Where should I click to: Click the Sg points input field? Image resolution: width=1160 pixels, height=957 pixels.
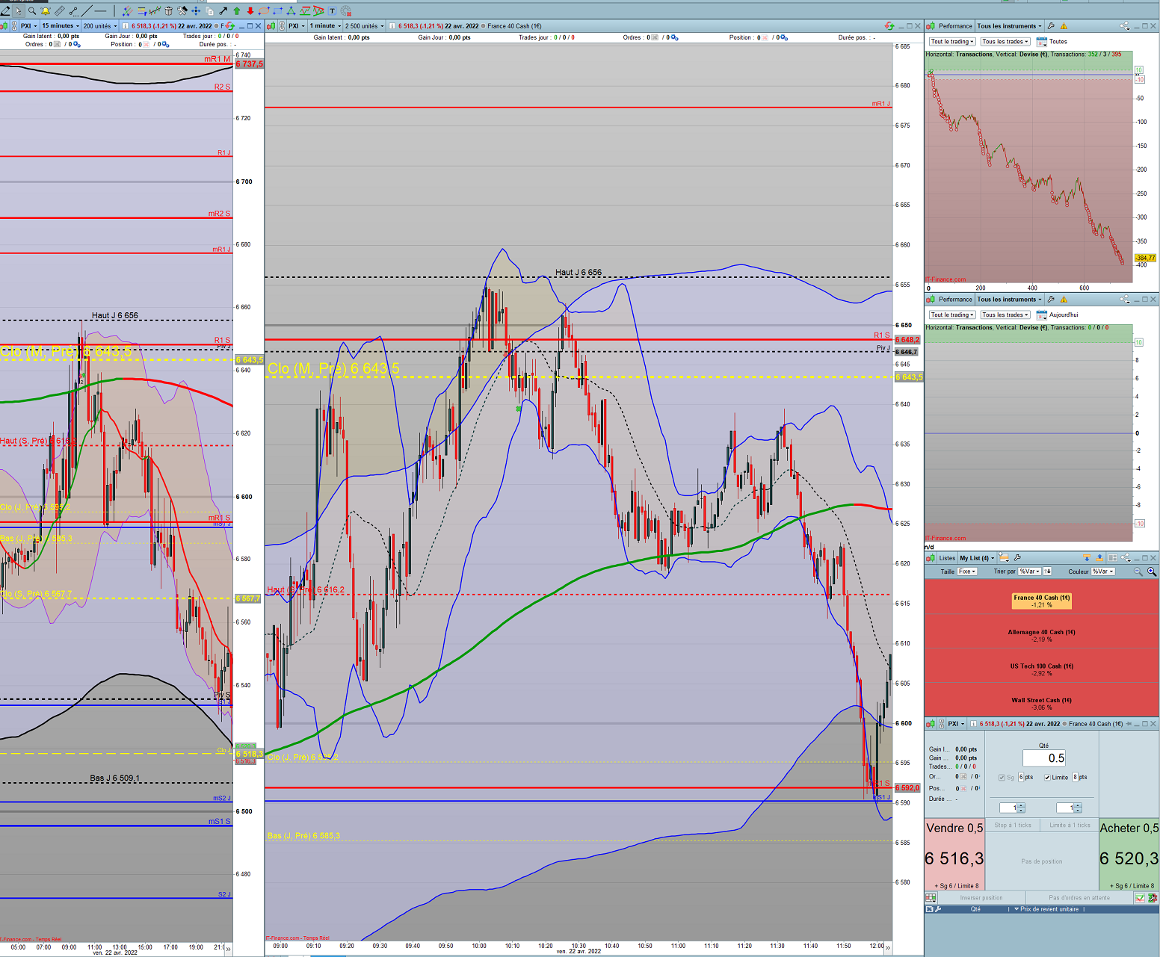pos(1021,778)
